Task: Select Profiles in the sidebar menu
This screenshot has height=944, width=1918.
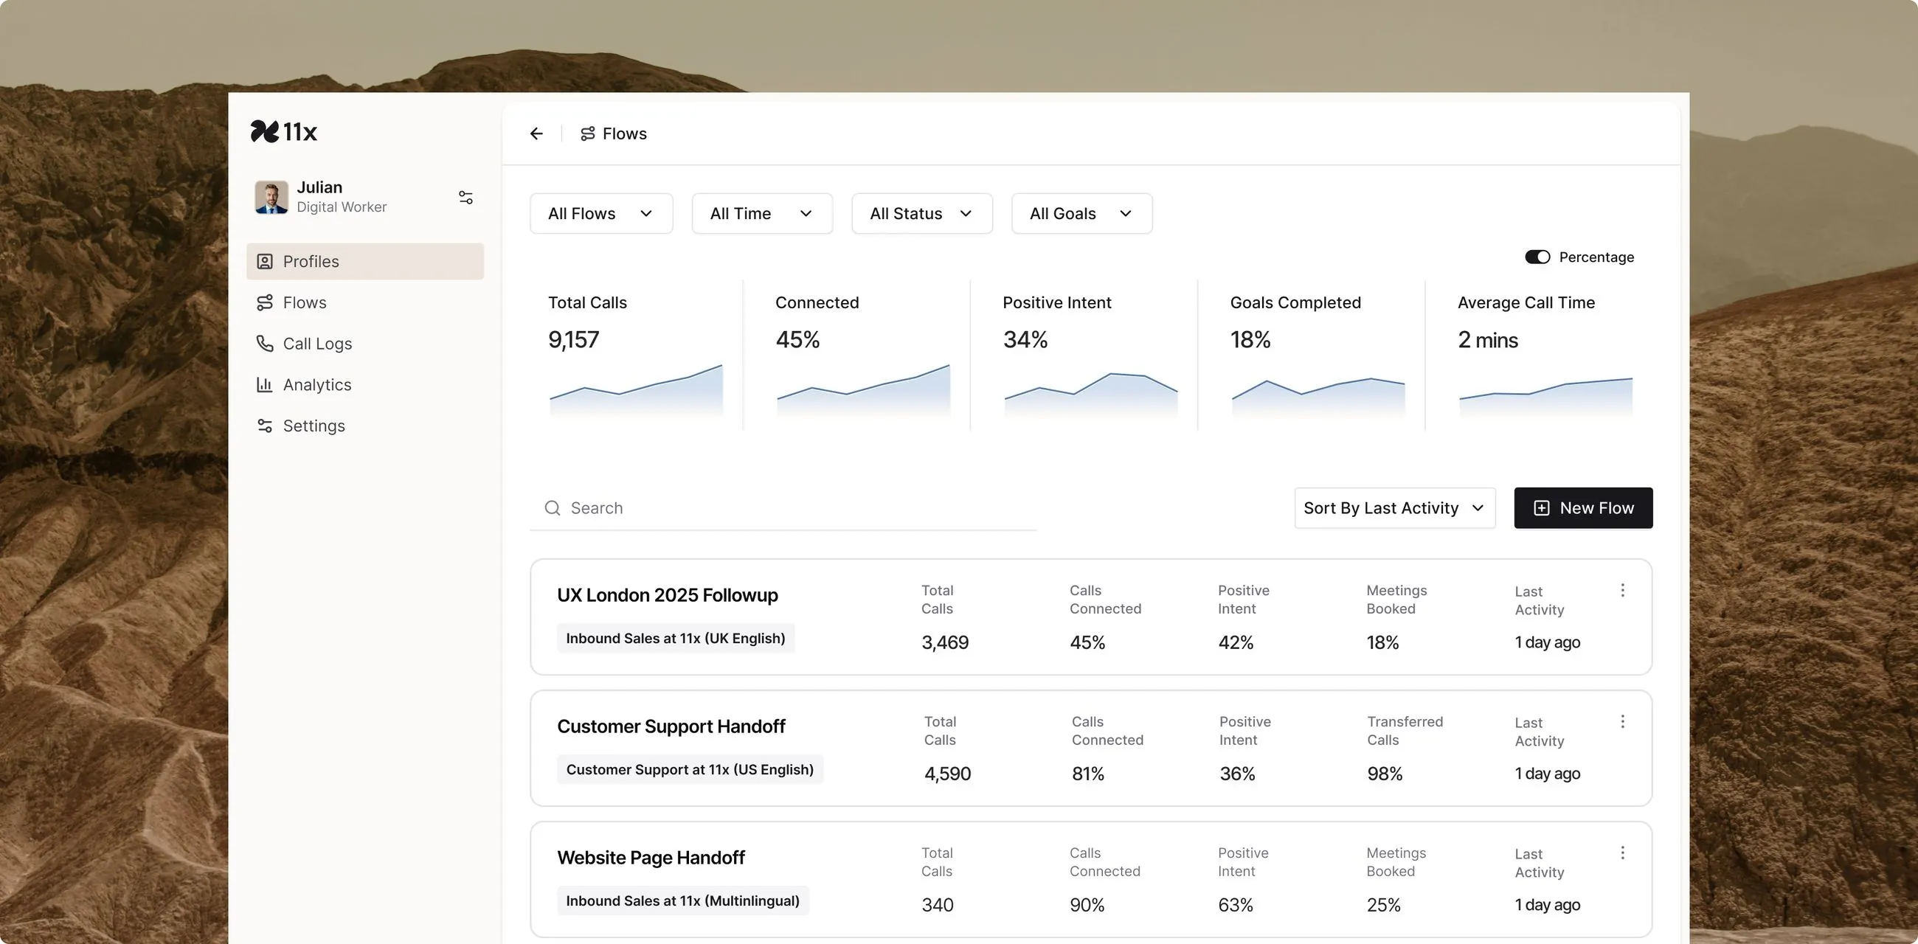Action: click(365, 261)
